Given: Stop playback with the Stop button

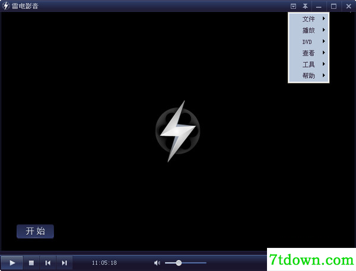Looking at the screenshot, I should click(x=31, y=263).
